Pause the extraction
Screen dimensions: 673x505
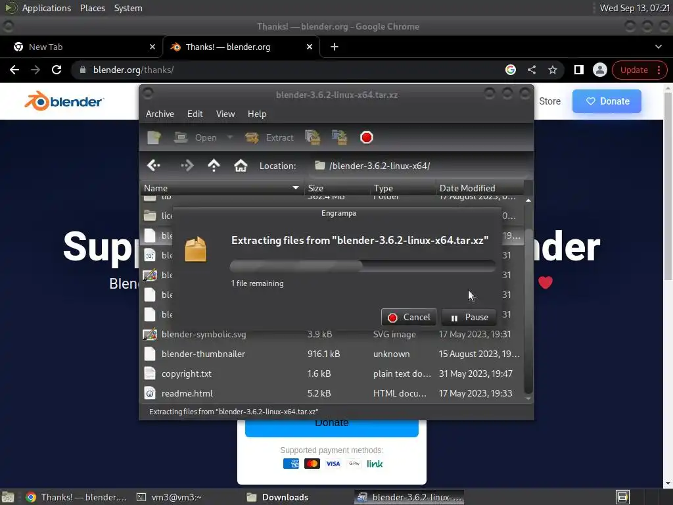[x=469, y=318]
